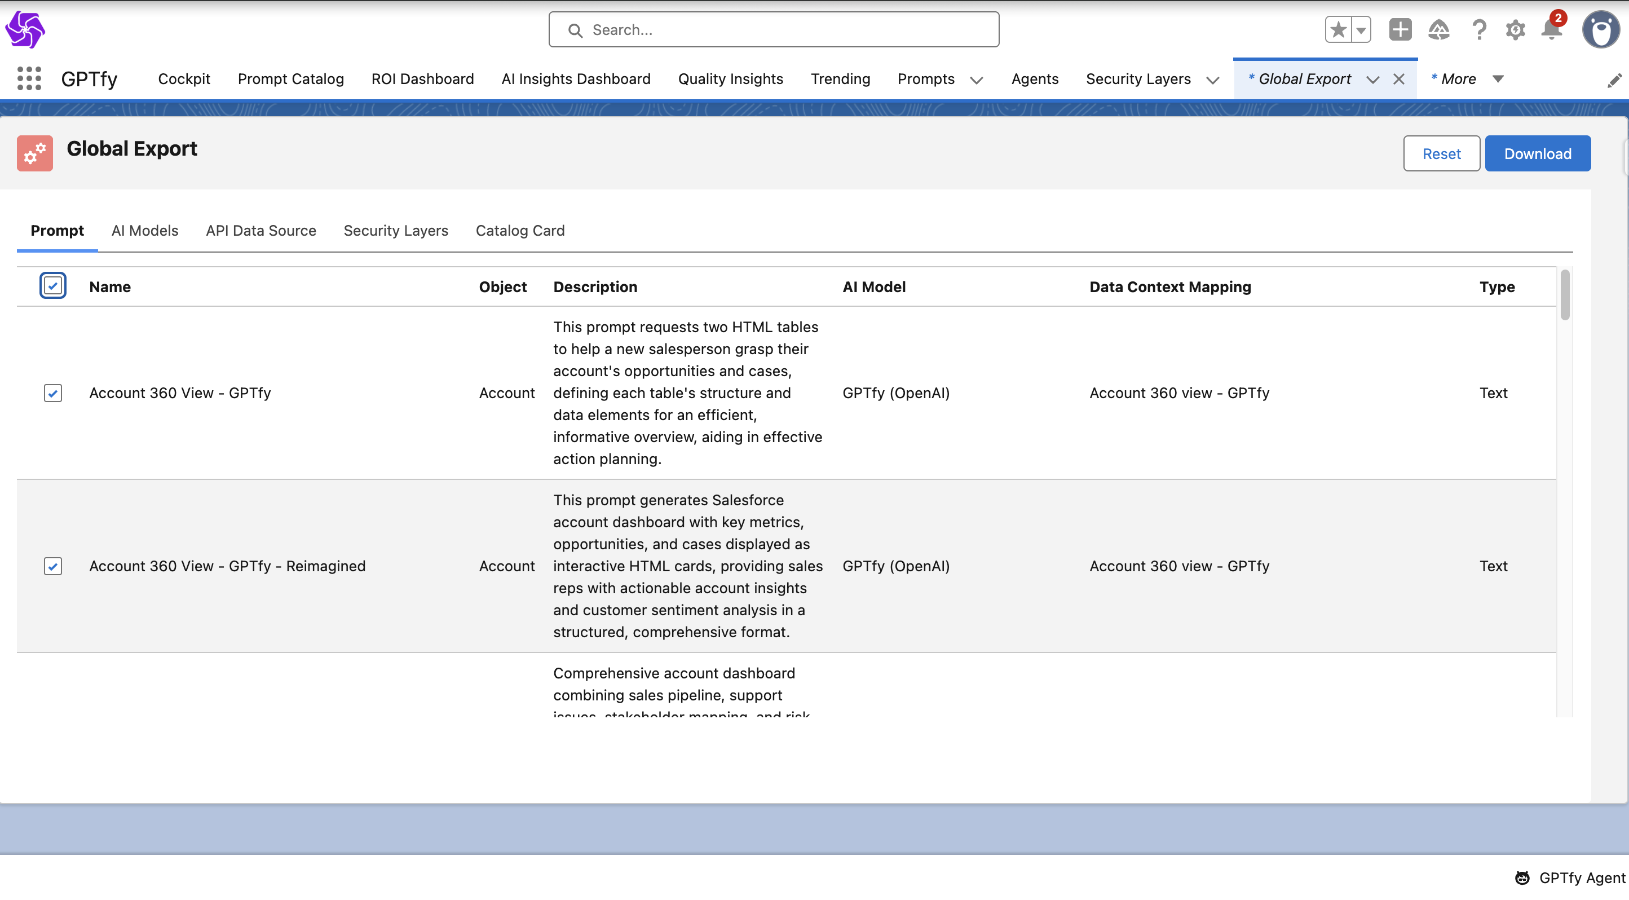Switch to the Catalog Card tab
The height and width of the screenshot is (900, 1629).
click(520, 230)
